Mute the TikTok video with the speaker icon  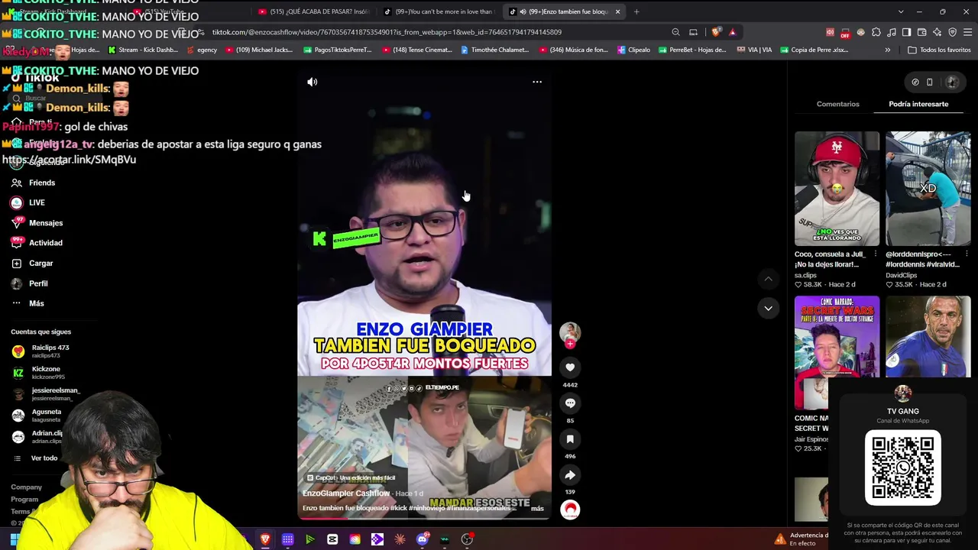click(x=313, y=82)
